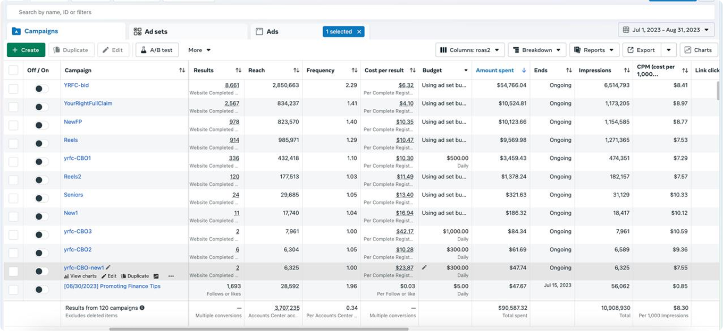Click the 3,707,235 total reach value
The height and width of the screenshot is (331, 723).
pos(287,308)
